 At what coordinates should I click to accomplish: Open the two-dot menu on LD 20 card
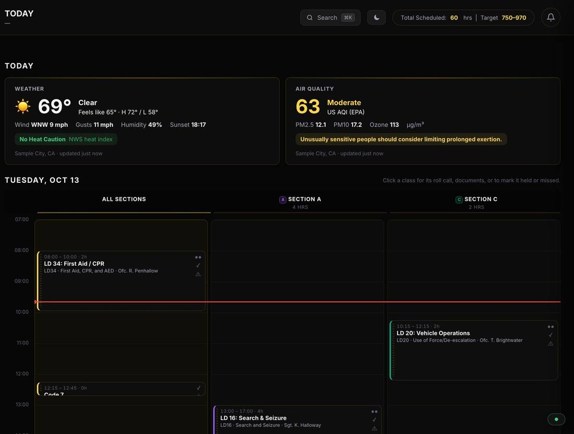pyautogui.click(x=551, y=327)
